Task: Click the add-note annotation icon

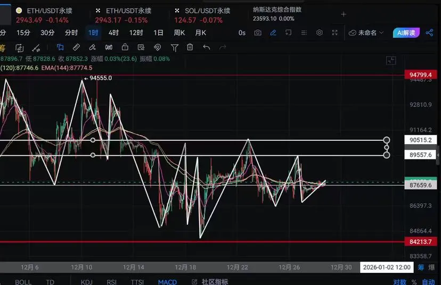Action: 288,33
